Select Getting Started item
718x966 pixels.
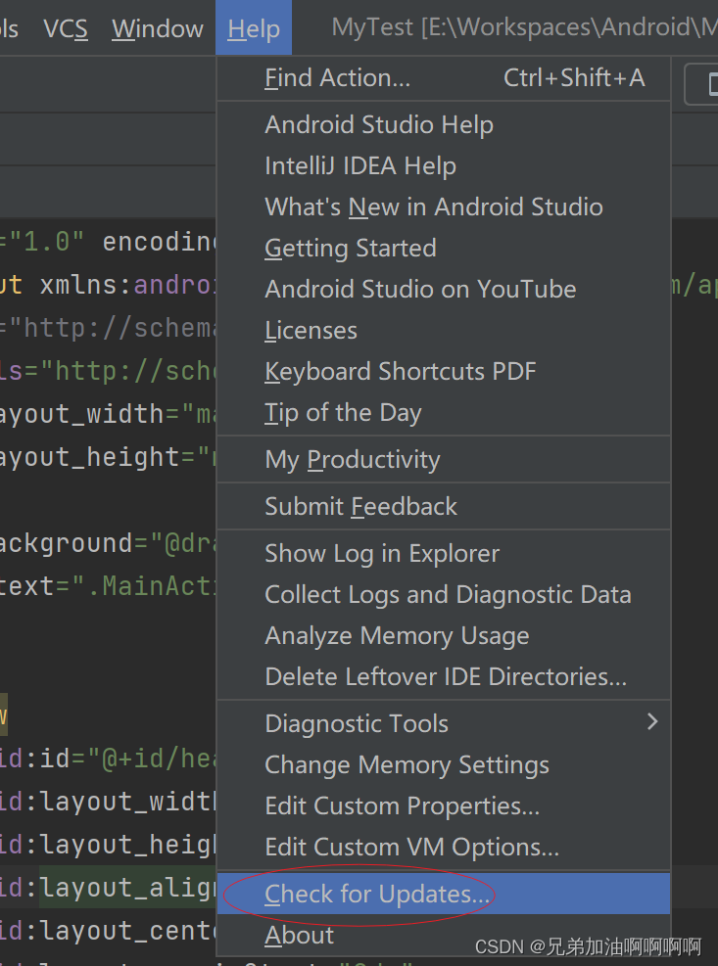444,249
